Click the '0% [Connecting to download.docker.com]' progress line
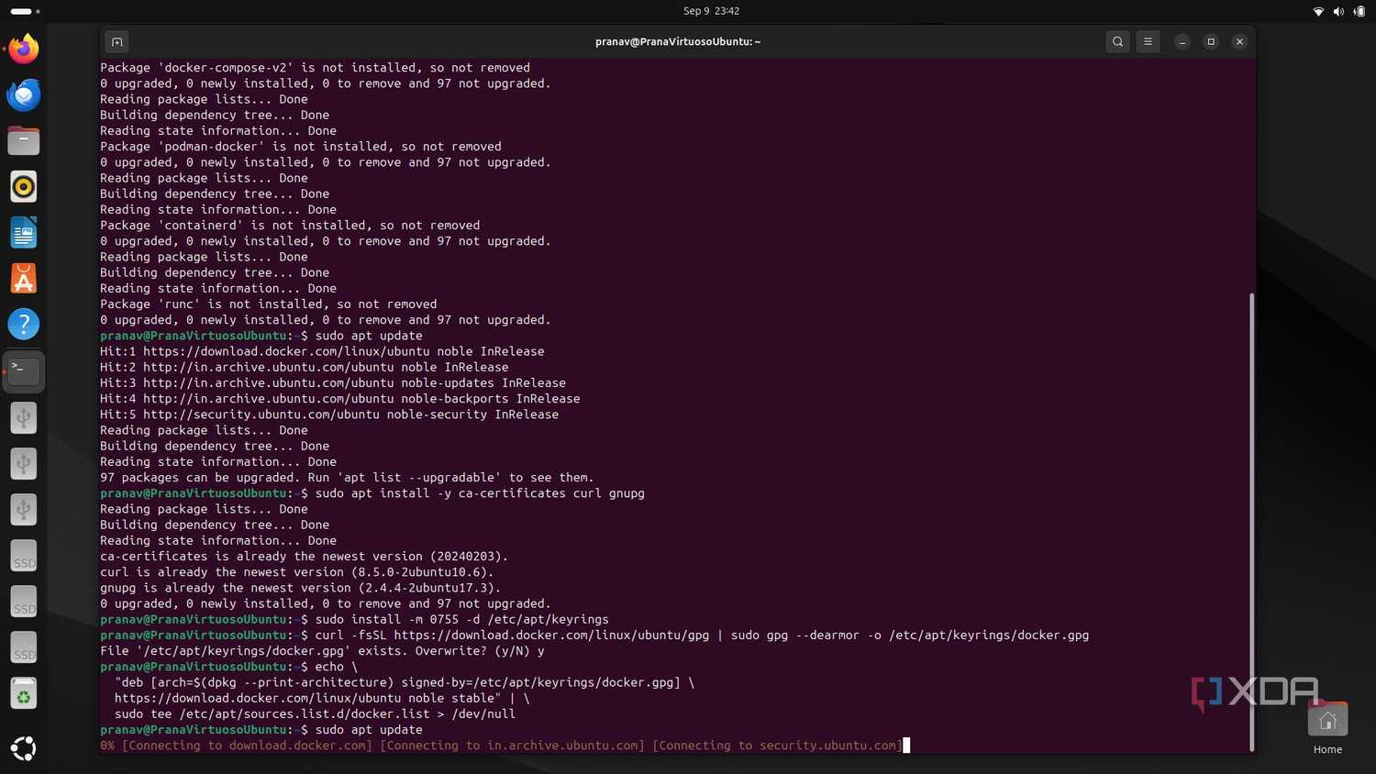This screenshot has height=774, width=1376. pos(501,746)
